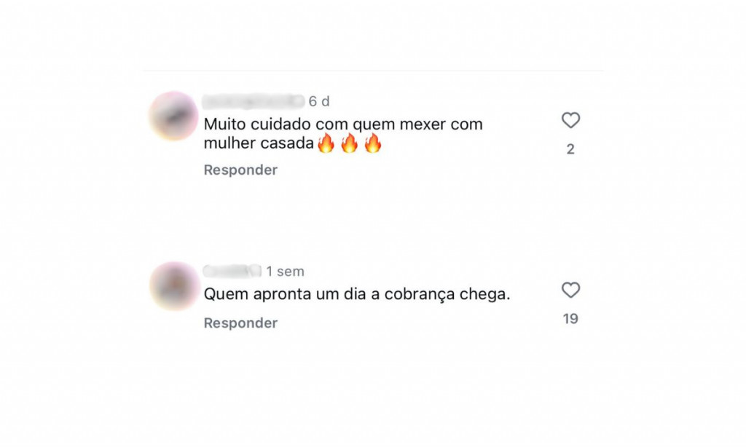Screen dimensions: 746x447
Task: Click the horizontal divider line above comments
Action: (x=373, y=71)
